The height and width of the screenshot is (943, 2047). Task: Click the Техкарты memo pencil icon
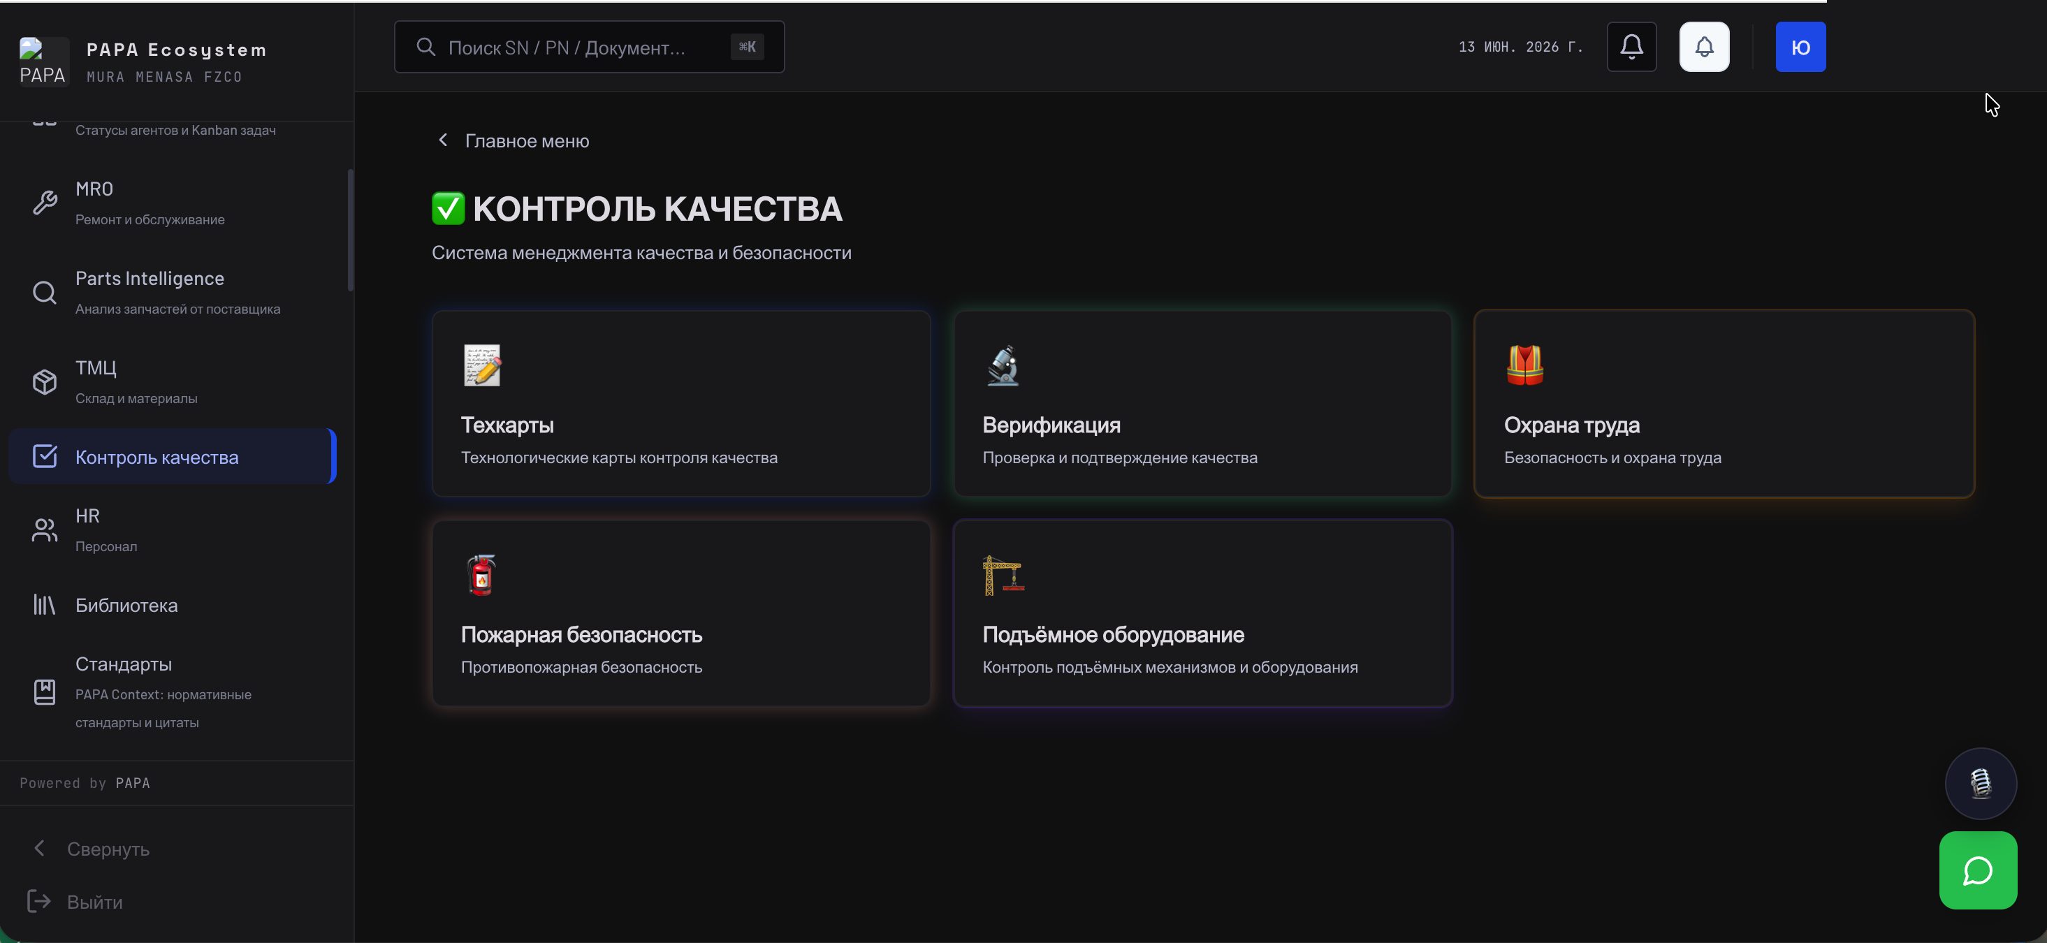(x=482, y=365)
